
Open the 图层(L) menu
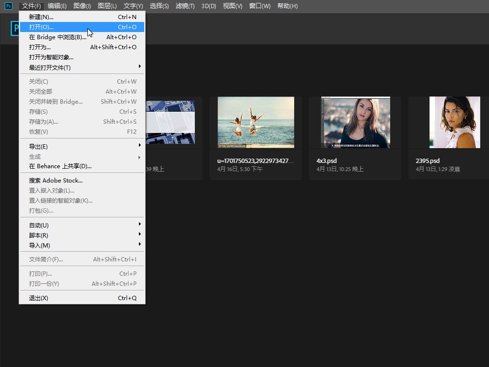107,6
